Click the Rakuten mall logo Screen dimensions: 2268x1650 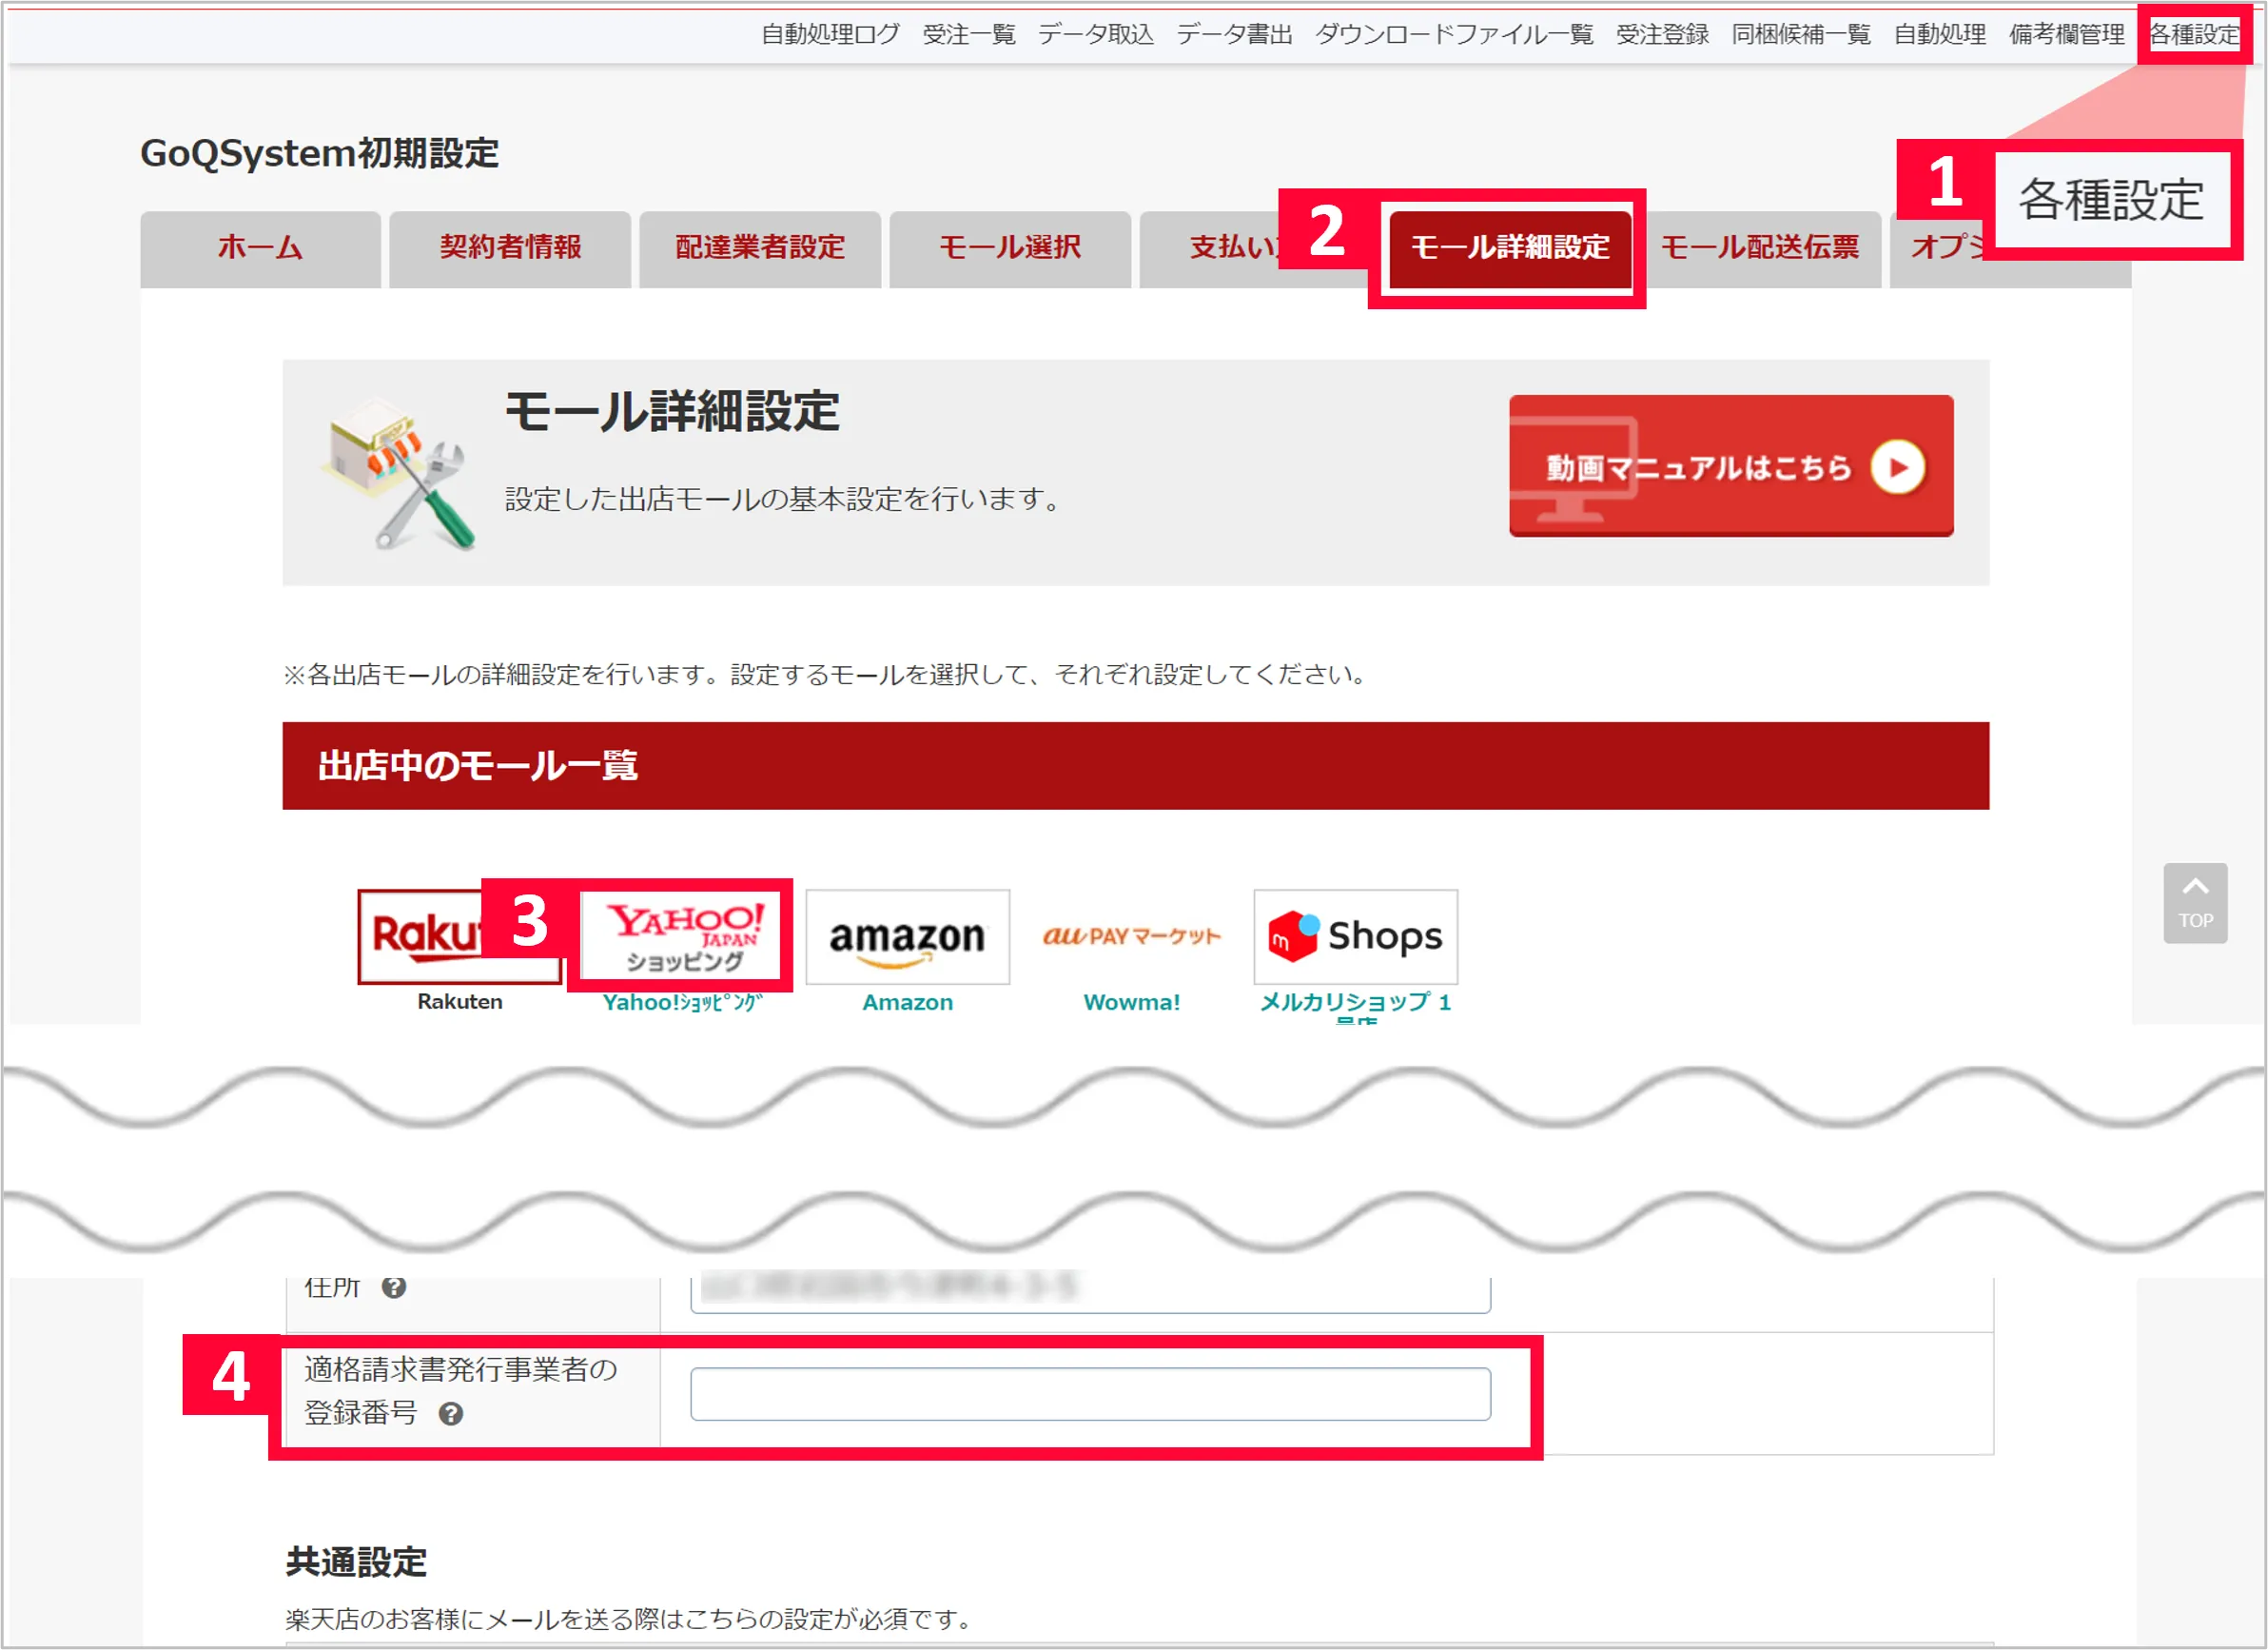pos(425,936)
